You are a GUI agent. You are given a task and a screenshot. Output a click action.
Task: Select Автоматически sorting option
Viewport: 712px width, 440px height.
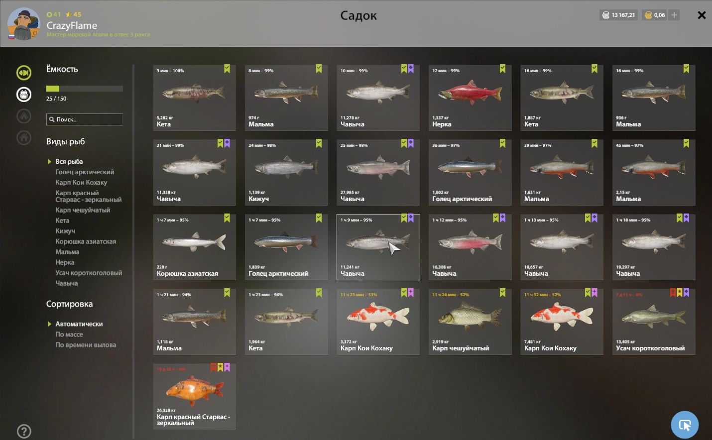(79, 324)
